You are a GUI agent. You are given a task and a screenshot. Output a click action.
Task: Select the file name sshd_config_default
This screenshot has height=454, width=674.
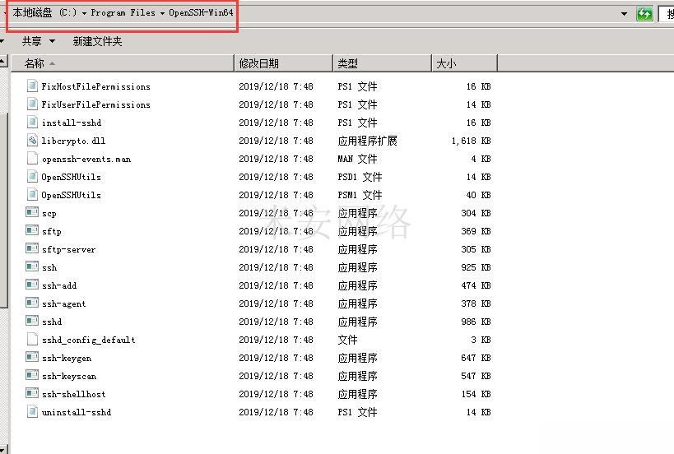[x=89, y=340]
